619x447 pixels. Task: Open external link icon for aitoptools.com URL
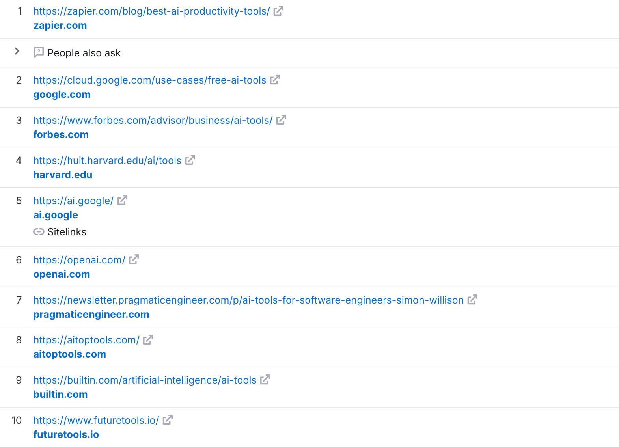click(x=148, y=339)
